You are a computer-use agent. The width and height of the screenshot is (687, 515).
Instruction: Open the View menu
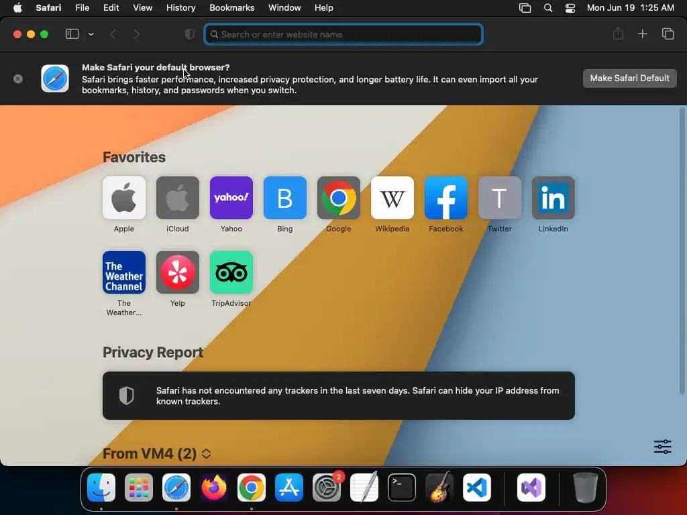point(142,8)
